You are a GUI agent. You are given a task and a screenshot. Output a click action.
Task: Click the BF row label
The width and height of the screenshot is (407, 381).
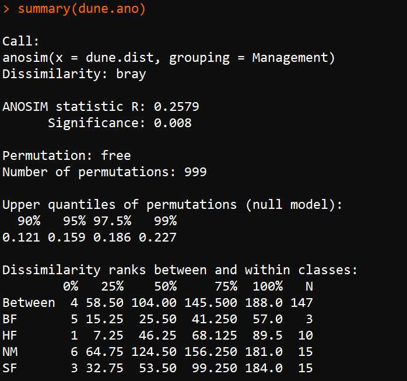(x=10, y=319)
